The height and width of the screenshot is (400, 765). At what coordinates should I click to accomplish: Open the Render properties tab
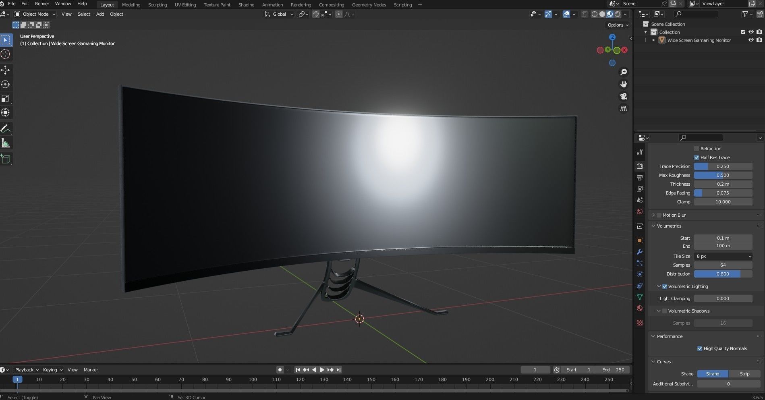[640, 166]
